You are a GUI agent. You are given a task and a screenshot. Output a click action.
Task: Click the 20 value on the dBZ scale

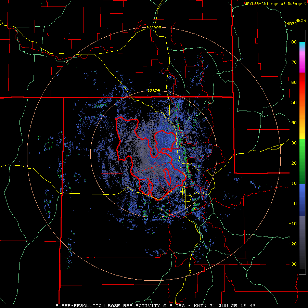tap(294, 163)
